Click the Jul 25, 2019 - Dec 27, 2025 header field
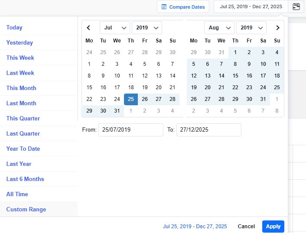This screenshot has height=233, width=306. pos(251,6)
